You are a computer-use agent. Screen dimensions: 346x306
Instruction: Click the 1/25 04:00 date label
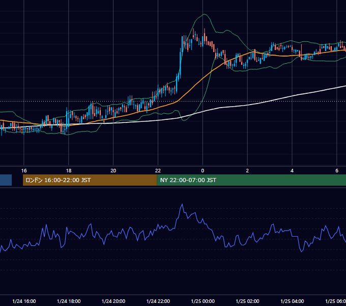292,301
